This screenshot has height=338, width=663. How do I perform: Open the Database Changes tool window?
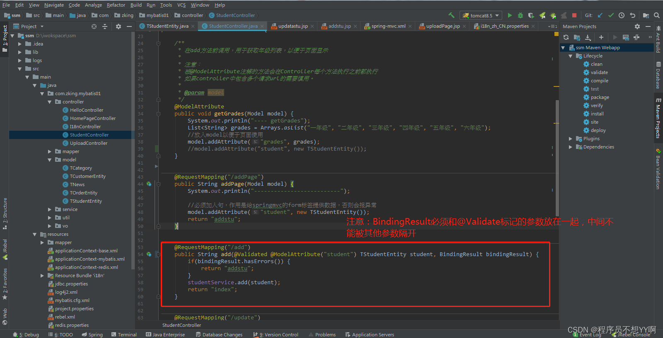(219, 334)
